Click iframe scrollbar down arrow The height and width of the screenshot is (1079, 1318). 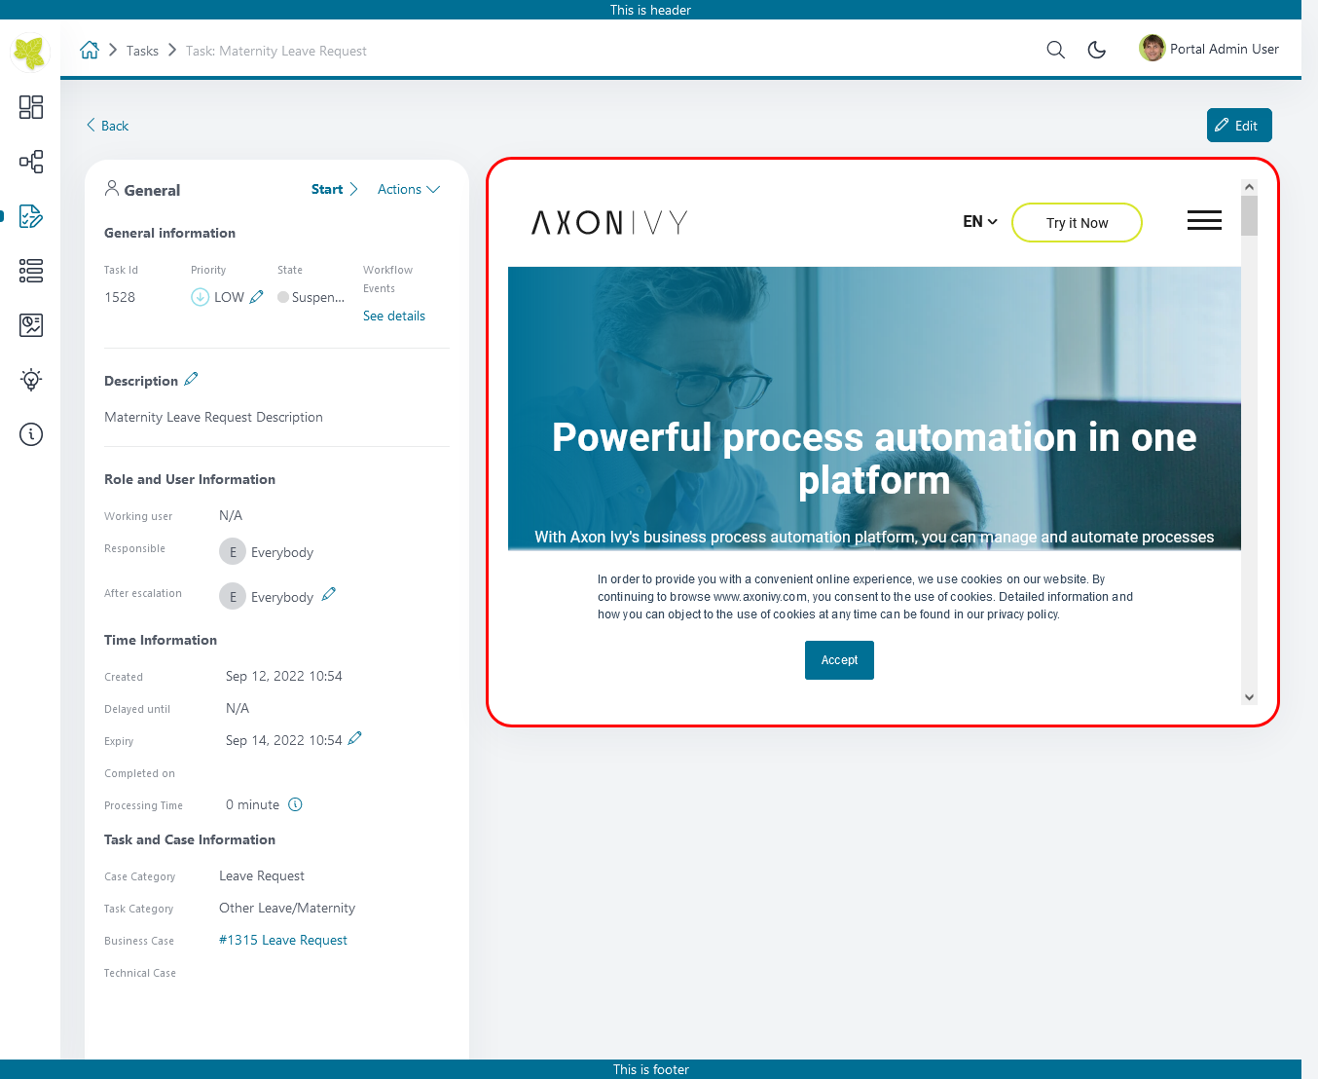click(1250, 697)
